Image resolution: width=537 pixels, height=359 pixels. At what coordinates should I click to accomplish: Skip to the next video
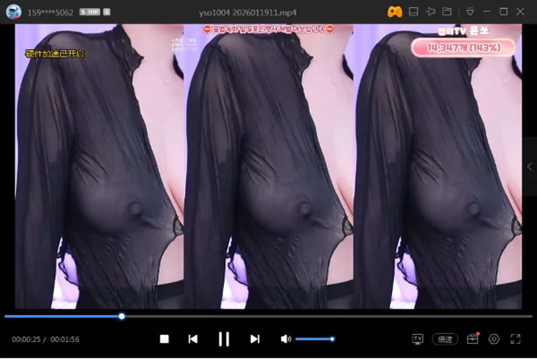[255, 339]
